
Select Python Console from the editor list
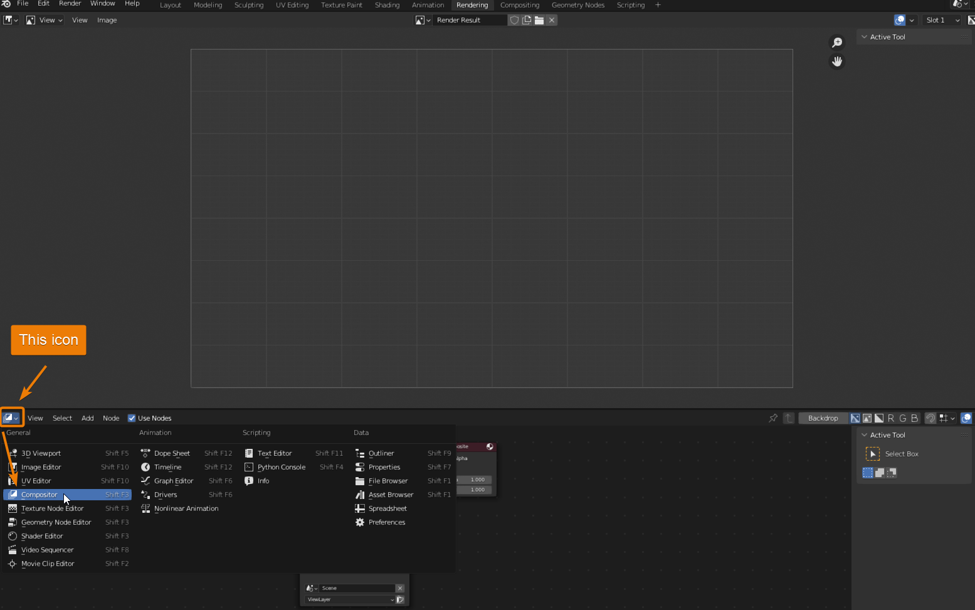coord(281,466)
